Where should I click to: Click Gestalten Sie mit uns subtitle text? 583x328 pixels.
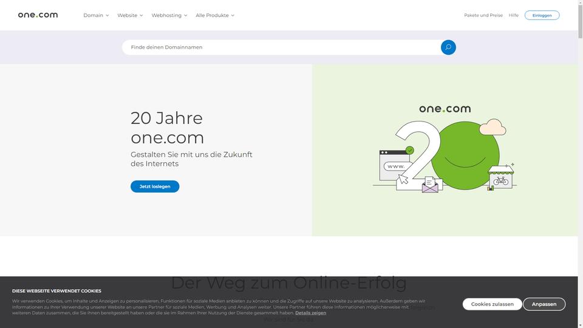tap(191, 159)
